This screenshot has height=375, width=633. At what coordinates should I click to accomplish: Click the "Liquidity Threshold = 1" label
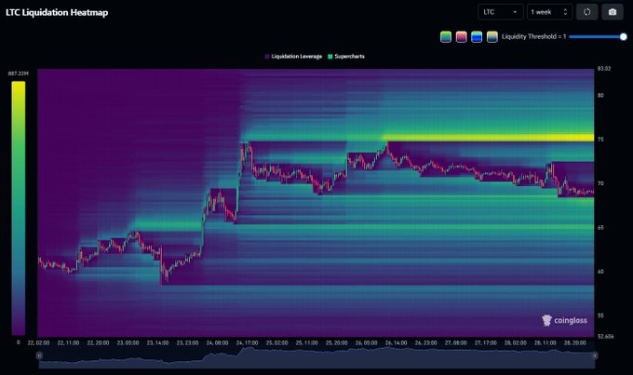pyautogui.click(x=533, y=36)
